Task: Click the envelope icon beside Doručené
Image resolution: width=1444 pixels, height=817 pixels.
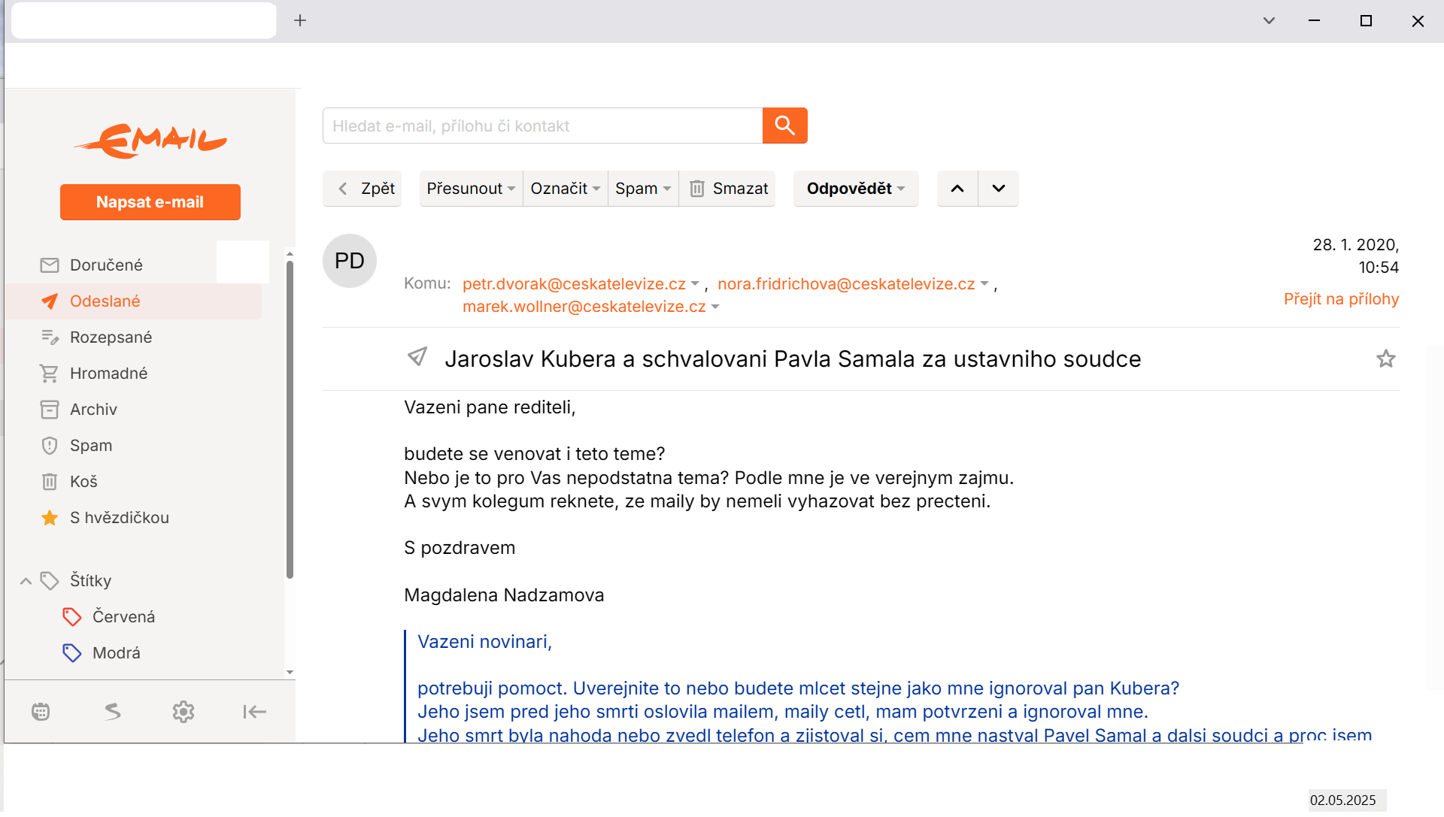Action: 50,265
